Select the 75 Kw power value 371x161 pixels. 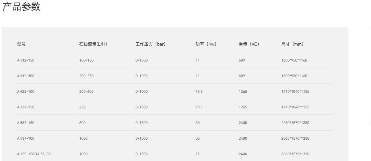click(x=197, y=154)
